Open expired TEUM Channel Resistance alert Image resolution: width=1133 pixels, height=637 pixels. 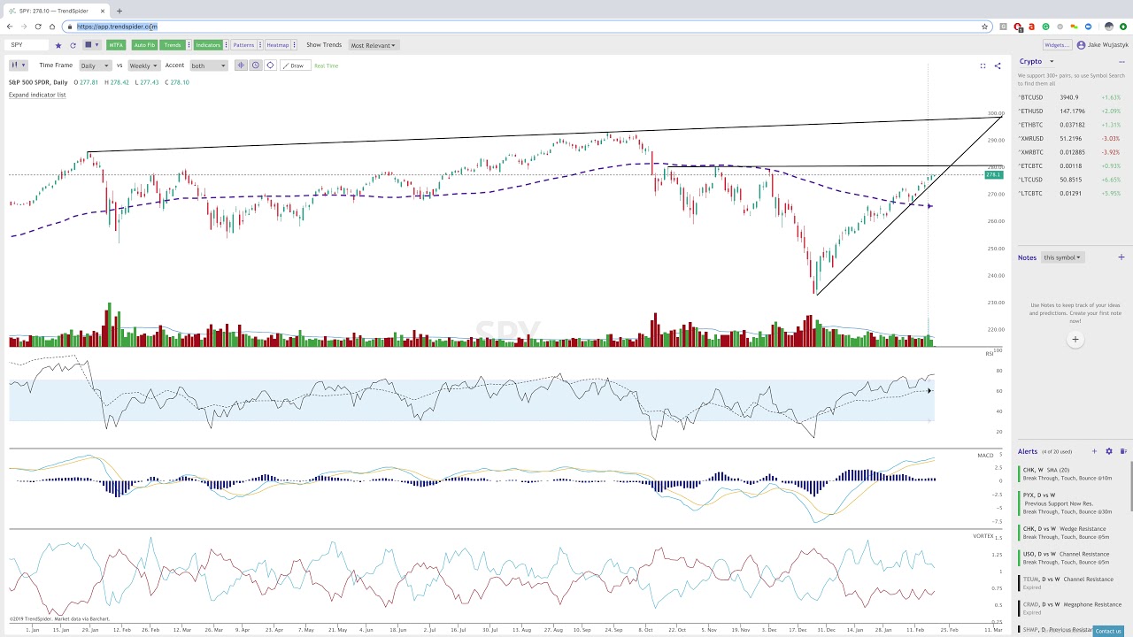[x=1071, y=583]
